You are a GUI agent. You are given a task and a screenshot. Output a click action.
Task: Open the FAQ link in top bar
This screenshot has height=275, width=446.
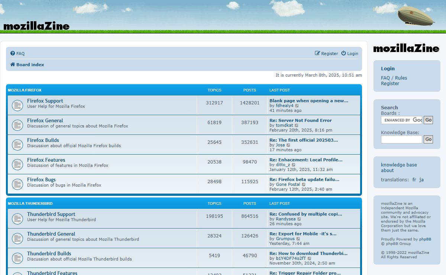tap(20, 54)
